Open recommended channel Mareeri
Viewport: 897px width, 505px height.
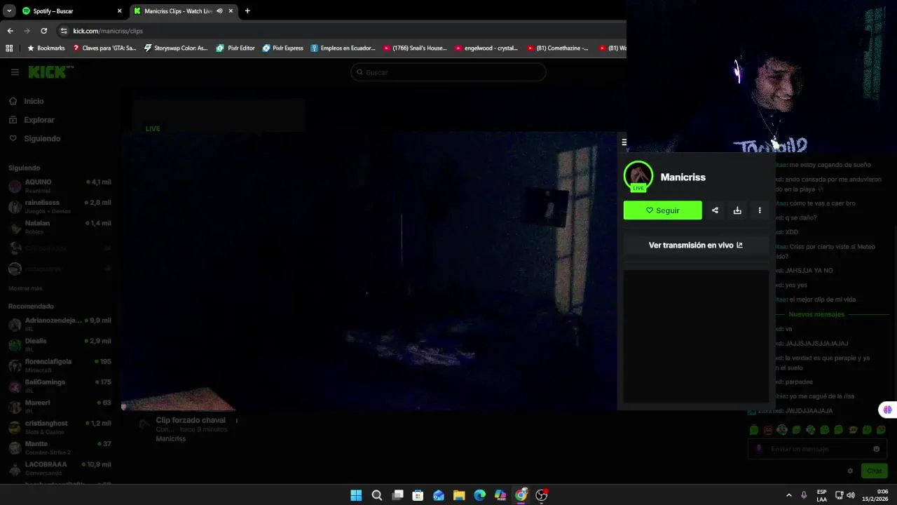(x=60, y=406)
